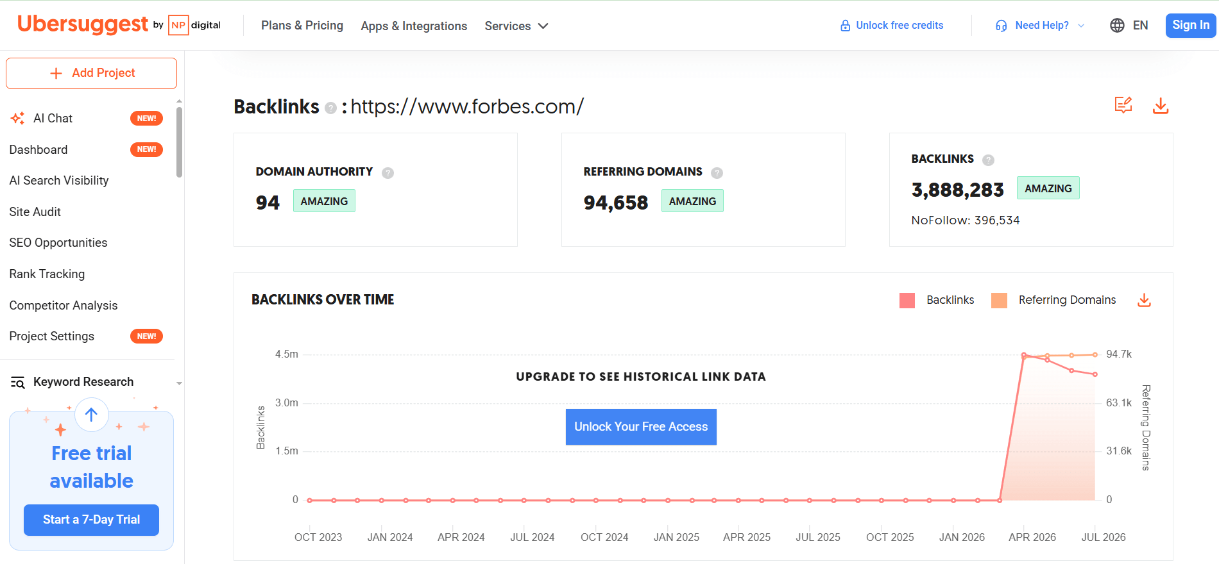The image size is (1219, 564).
Task: Click the headset icon beside Need Help
Action: (x=1002, y=26)
